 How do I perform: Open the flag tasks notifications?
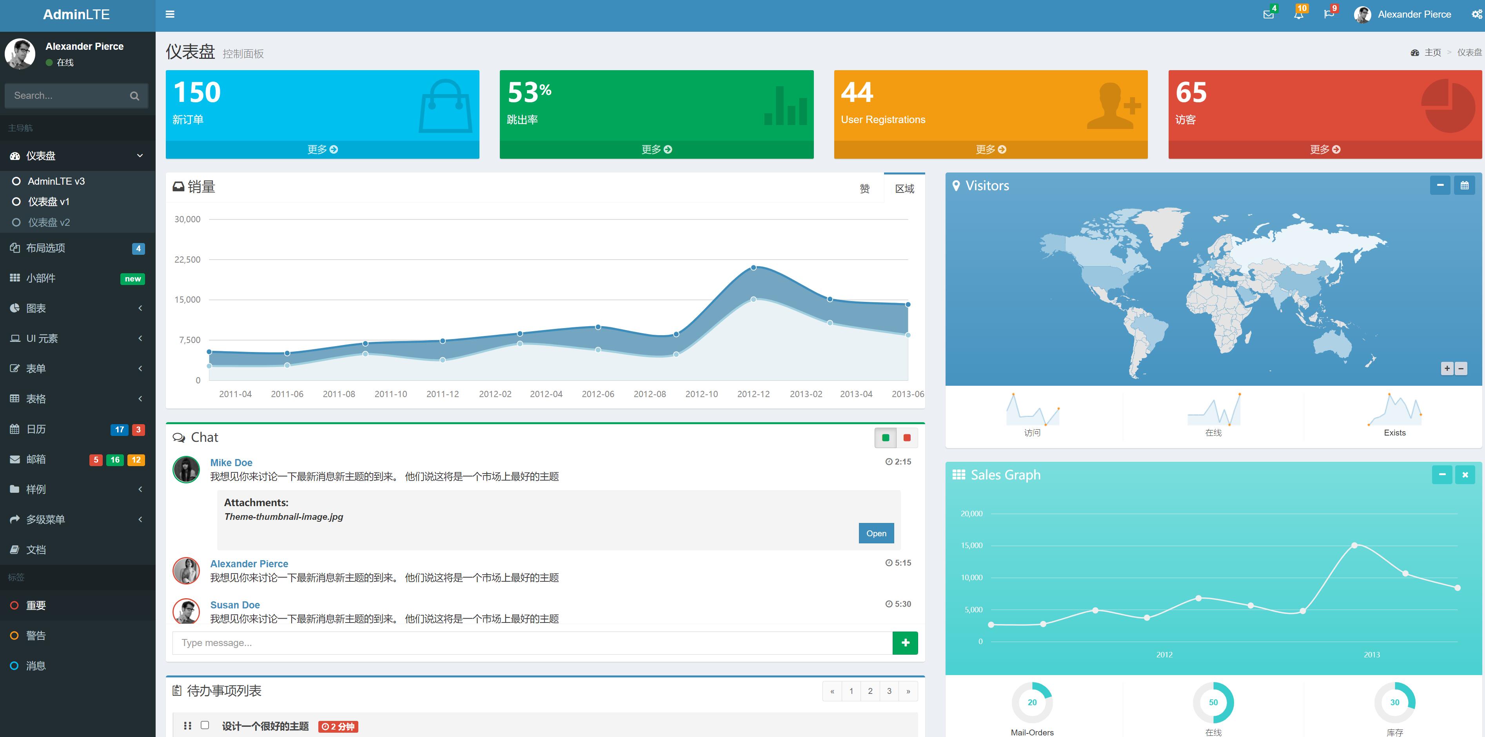click(1329, 15)
